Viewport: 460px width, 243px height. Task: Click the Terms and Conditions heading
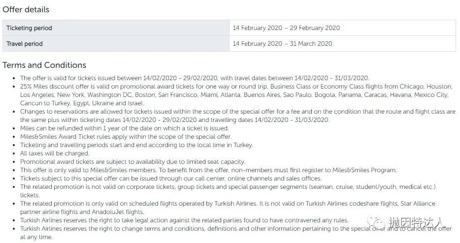click(44, 65)
